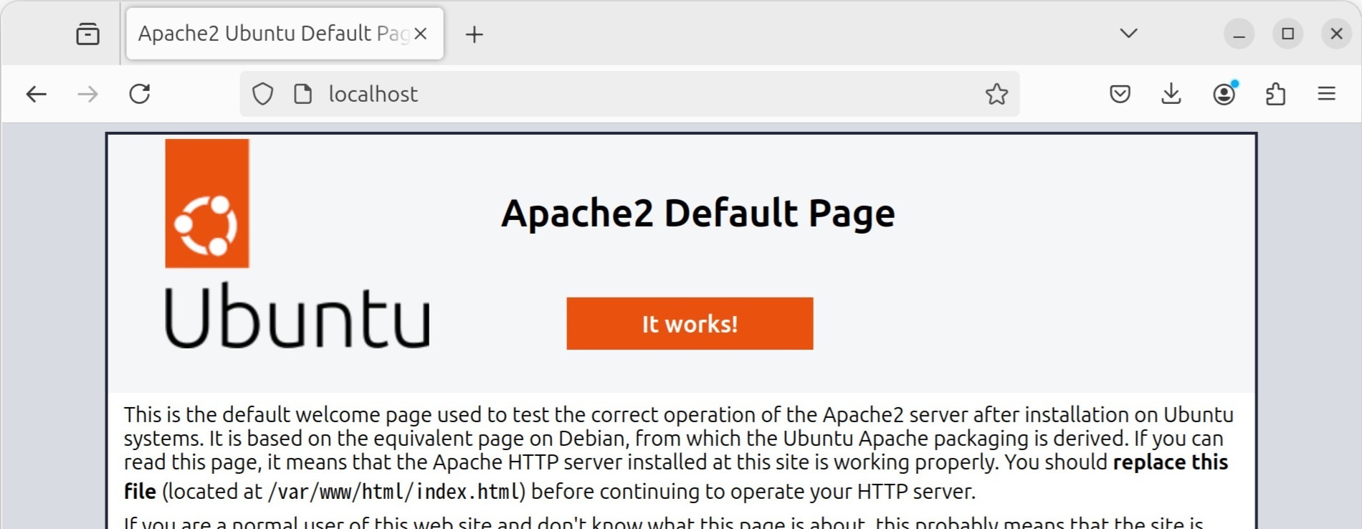
Task: Open the tracking protection shield icon
Action: (x=263, y=94)
